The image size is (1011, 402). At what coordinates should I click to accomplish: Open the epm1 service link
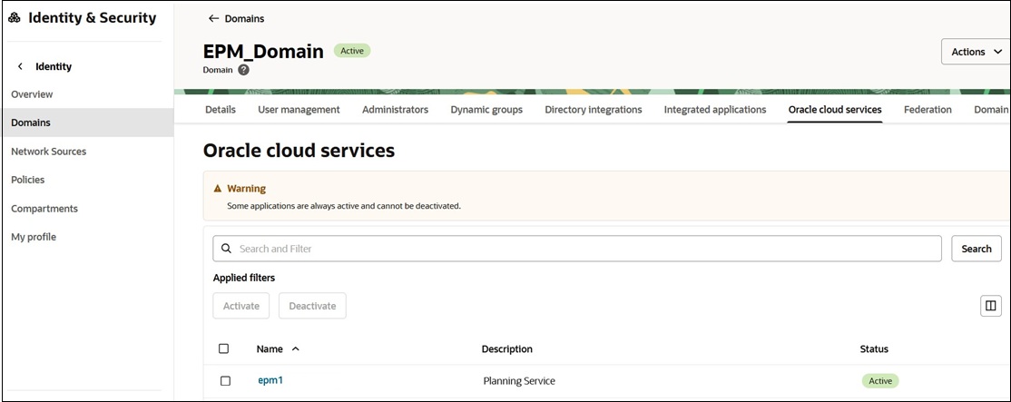[270, 380]
